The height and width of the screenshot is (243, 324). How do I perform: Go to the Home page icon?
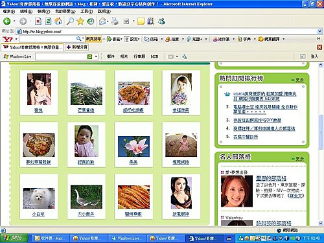coord(58,21)
